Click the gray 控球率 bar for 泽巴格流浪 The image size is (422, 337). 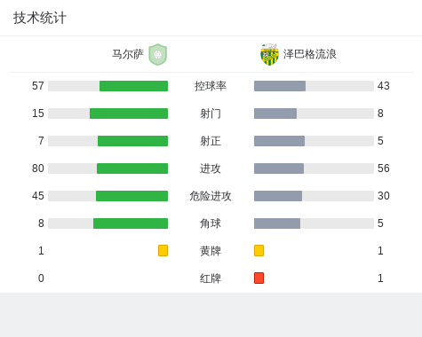point(280,86)
